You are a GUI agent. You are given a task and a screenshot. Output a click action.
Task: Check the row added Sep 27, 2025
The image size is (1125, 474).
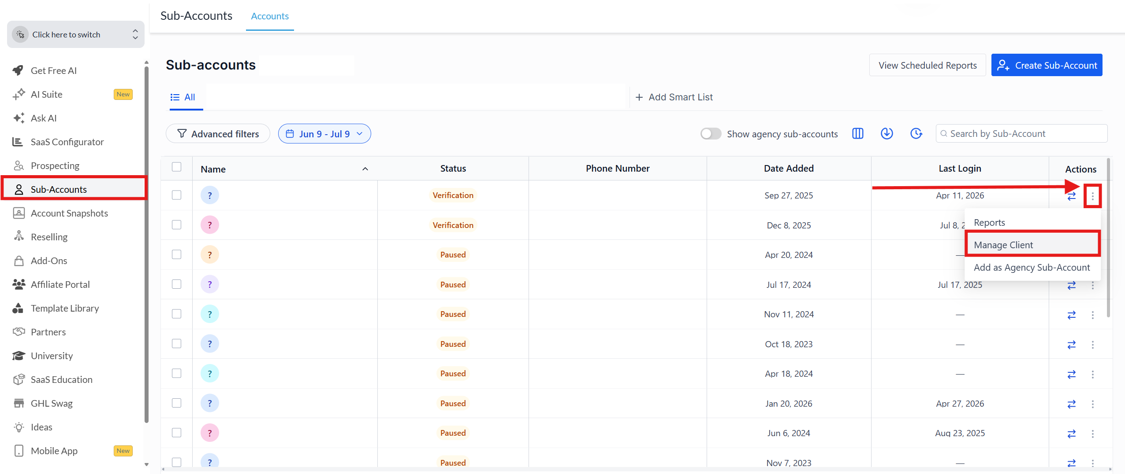[x=176, y=195]
